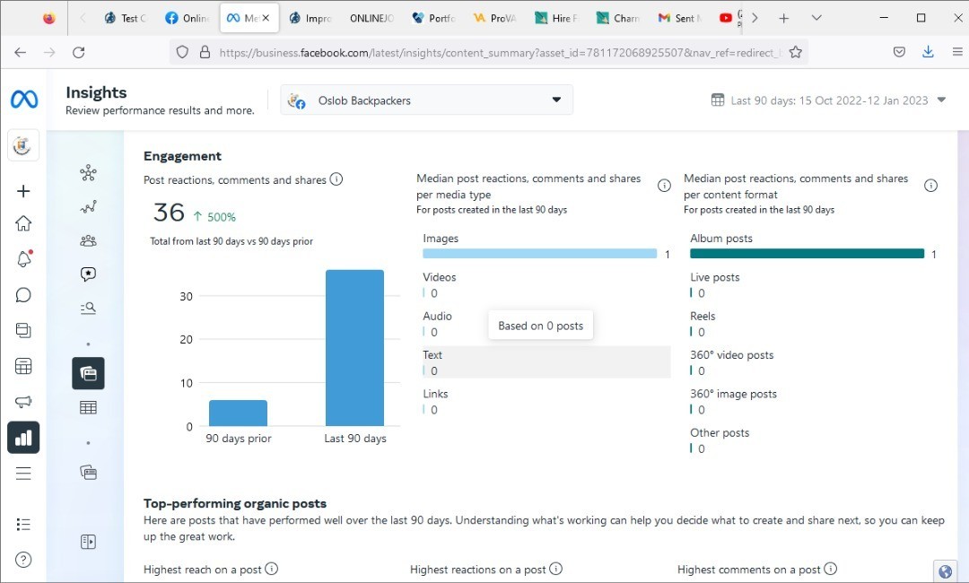Viewport: 969px width, 583px height.
Task: Click the list icon near sidebar bottom
Action: point(23,525)
